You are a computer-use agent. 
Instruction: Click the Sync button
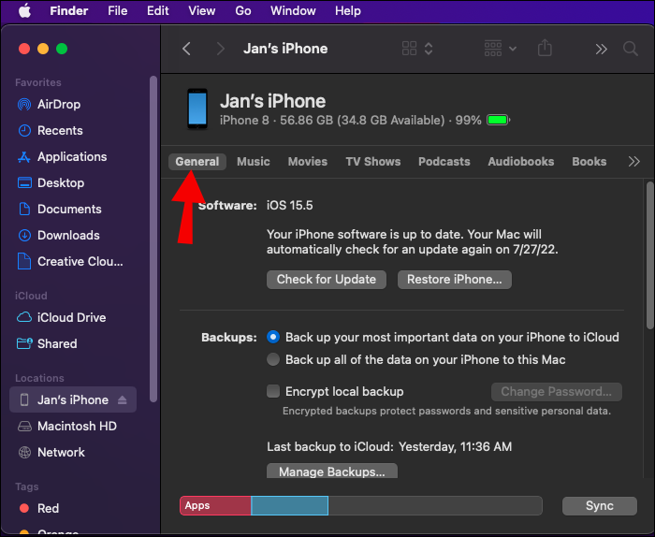point(600,506)
